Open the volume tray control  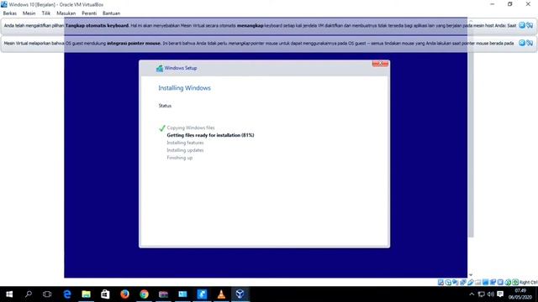491,294
